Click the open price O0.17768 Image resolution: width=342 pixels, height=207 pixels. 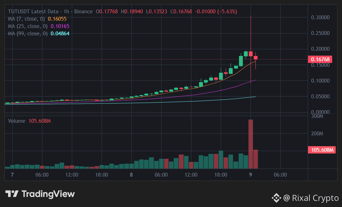click(107, 12)
